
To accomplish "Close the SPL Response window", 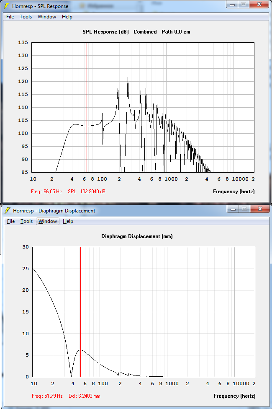I will (x=259, y=5).
